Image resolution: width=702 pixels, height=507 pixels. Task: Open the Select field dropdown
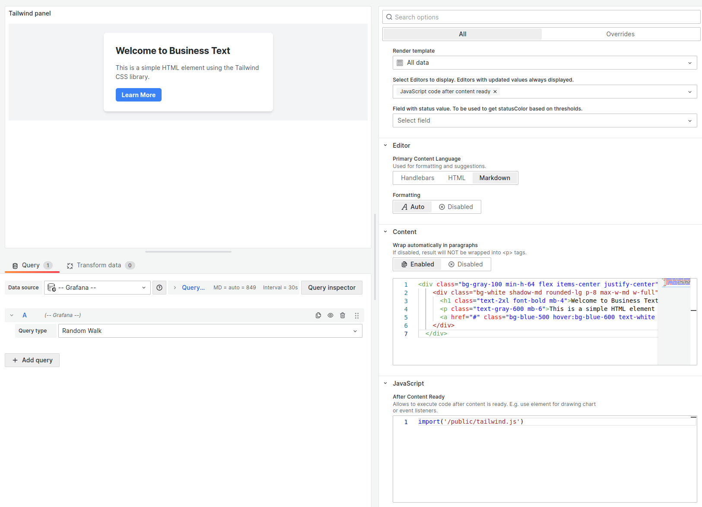point(544,120)
